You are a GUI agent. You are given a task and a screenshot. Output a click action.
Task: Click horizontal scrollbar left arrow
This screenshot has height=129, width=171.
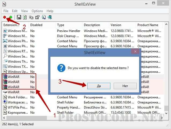[4, 118]
